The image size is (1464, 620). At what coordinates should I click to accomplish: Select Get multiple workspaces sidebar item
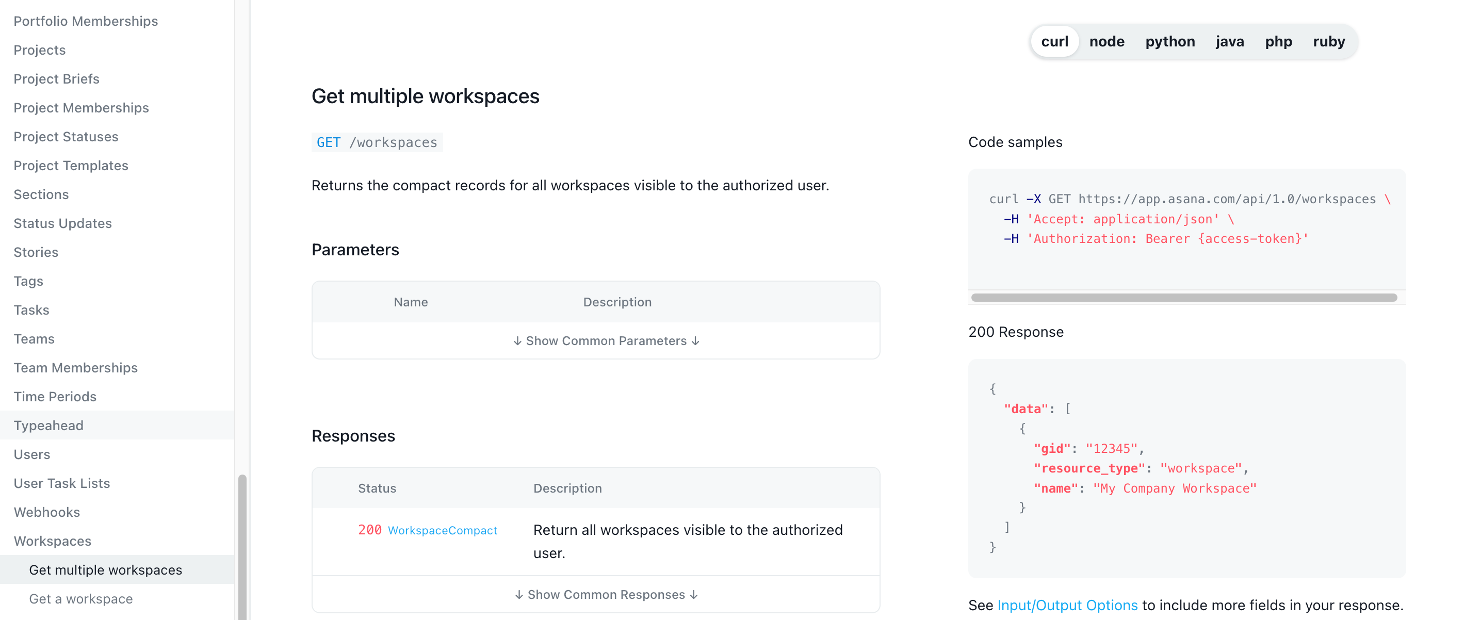105,570
